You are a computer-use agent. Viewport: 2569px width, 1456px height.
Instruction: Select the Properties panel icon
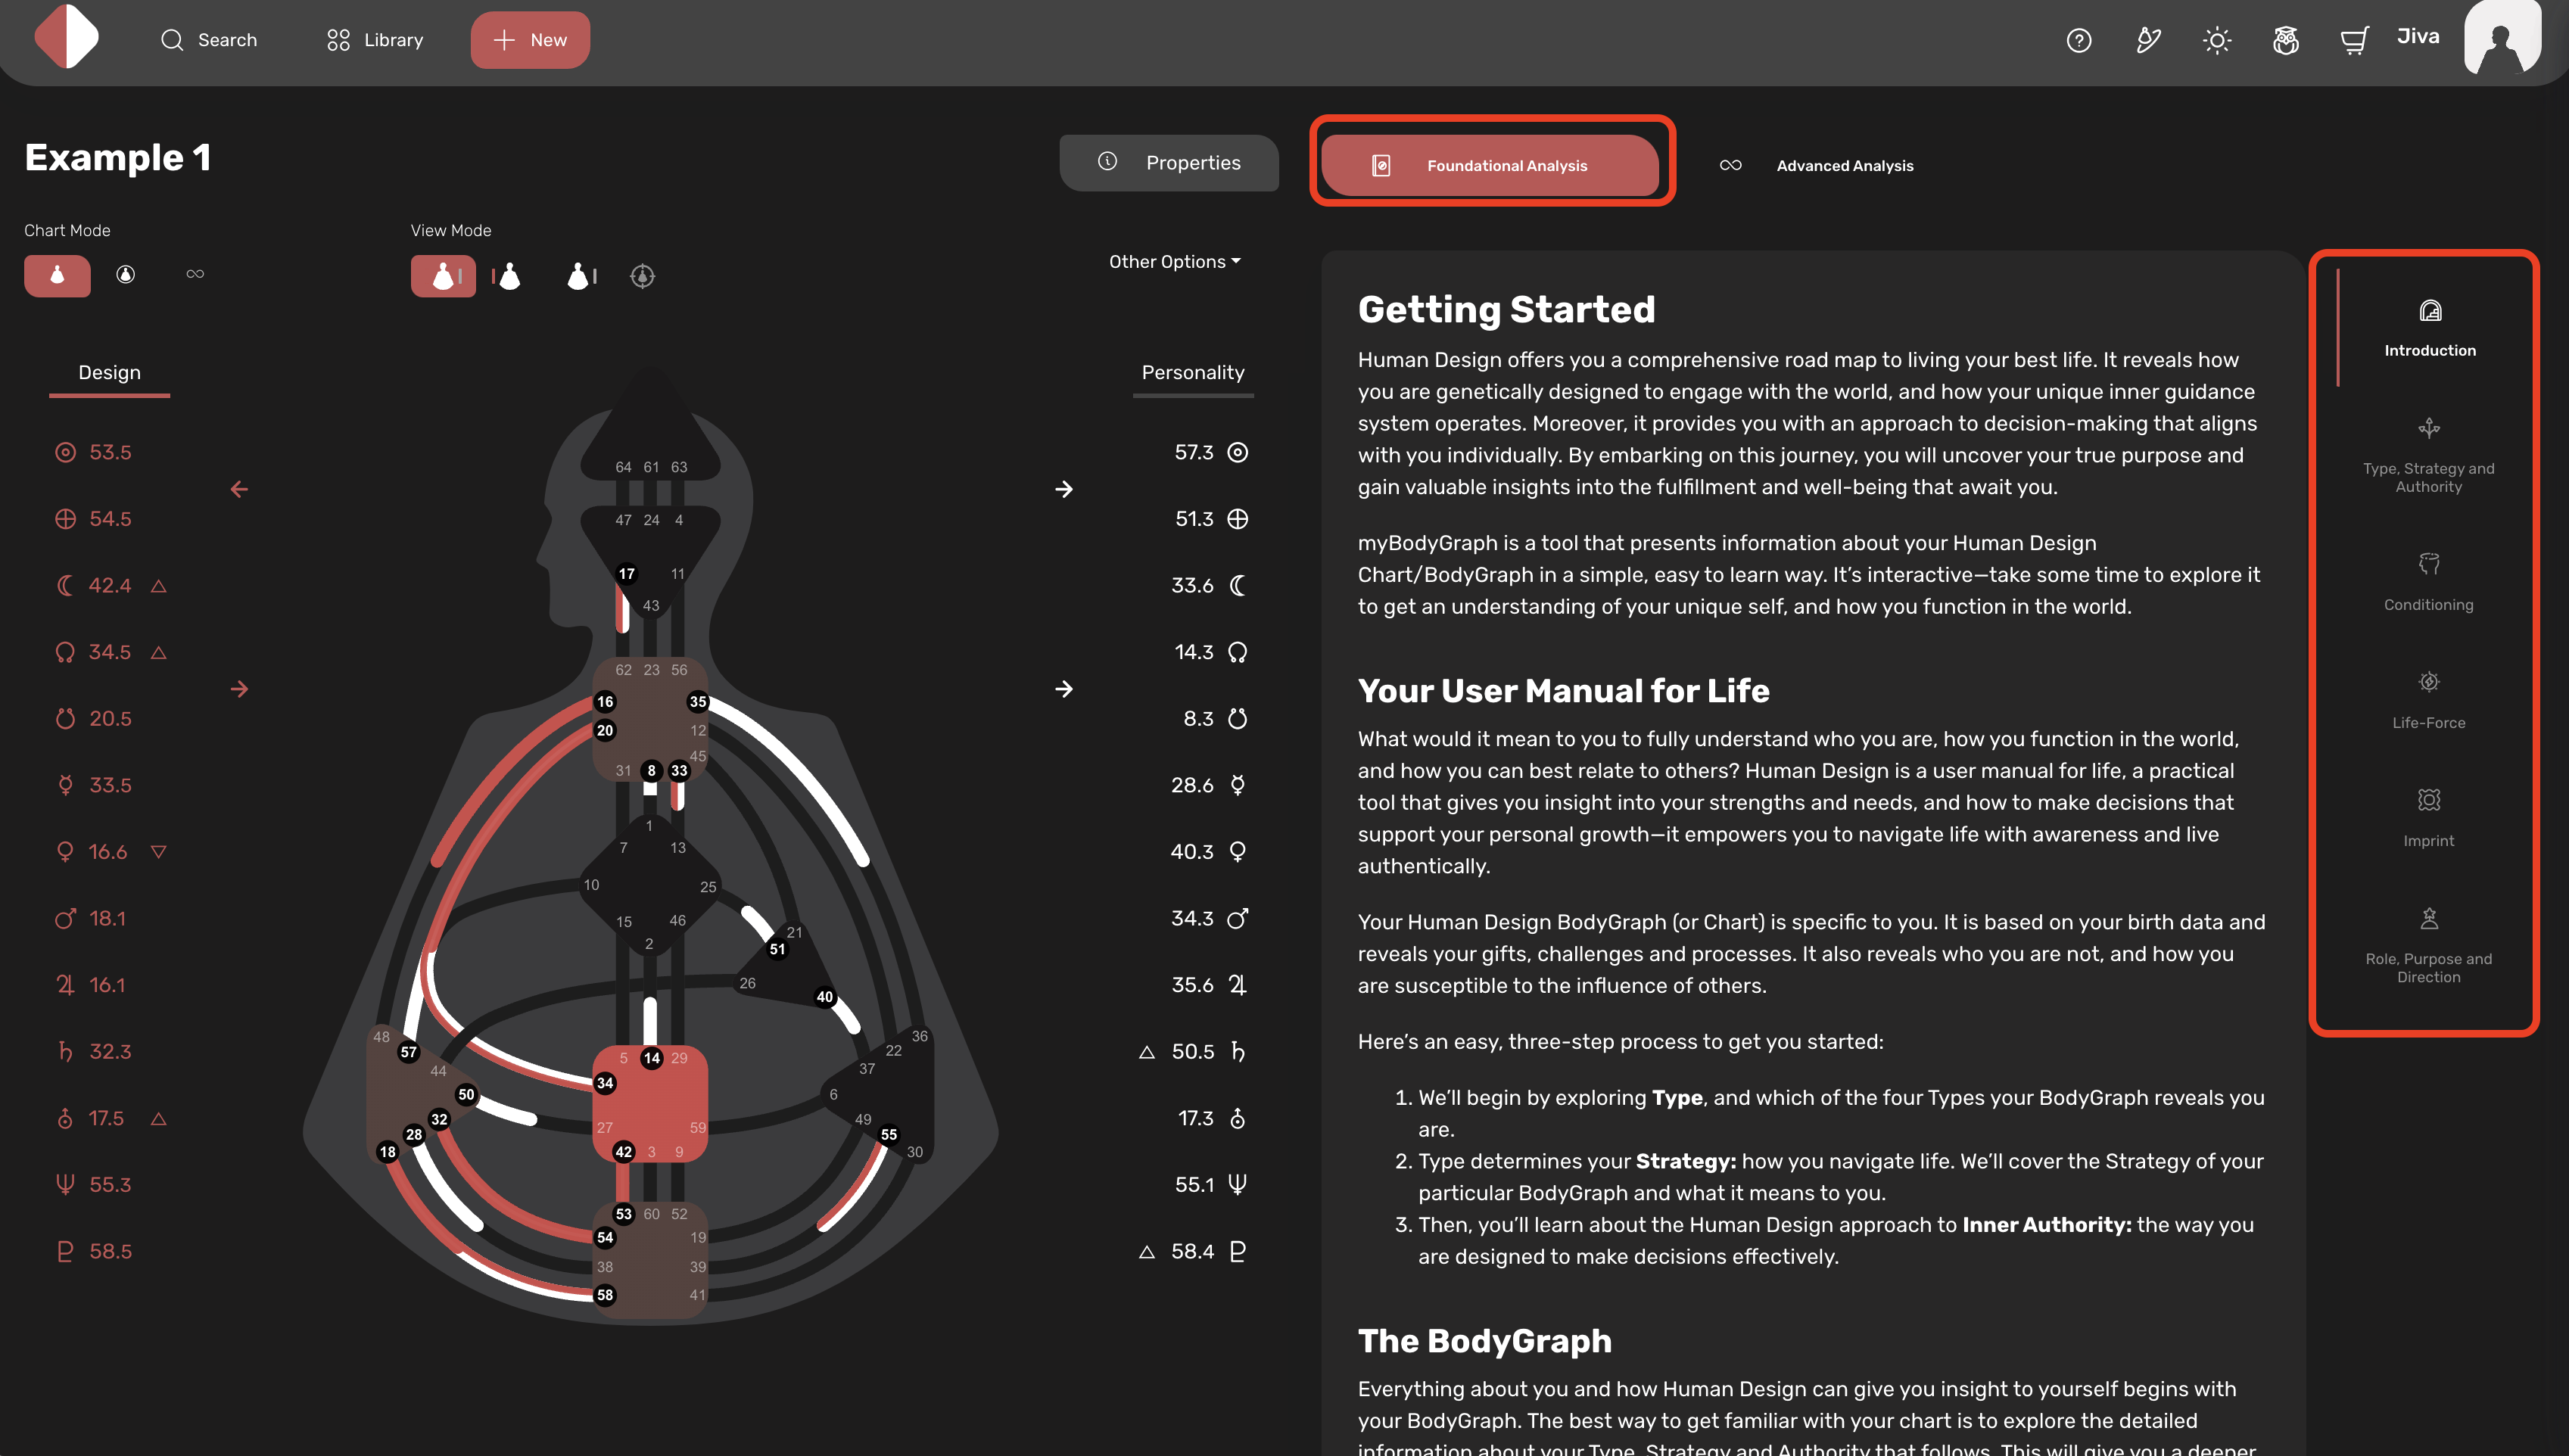point(1107,164)
